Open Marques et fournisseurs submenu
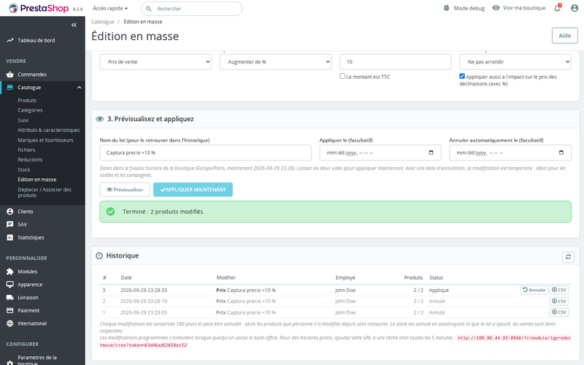584x365 pixels. tap(45, 140)
